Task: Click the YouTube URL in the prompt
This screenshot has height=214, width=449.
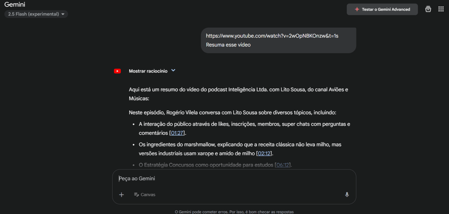Action: 272,36
